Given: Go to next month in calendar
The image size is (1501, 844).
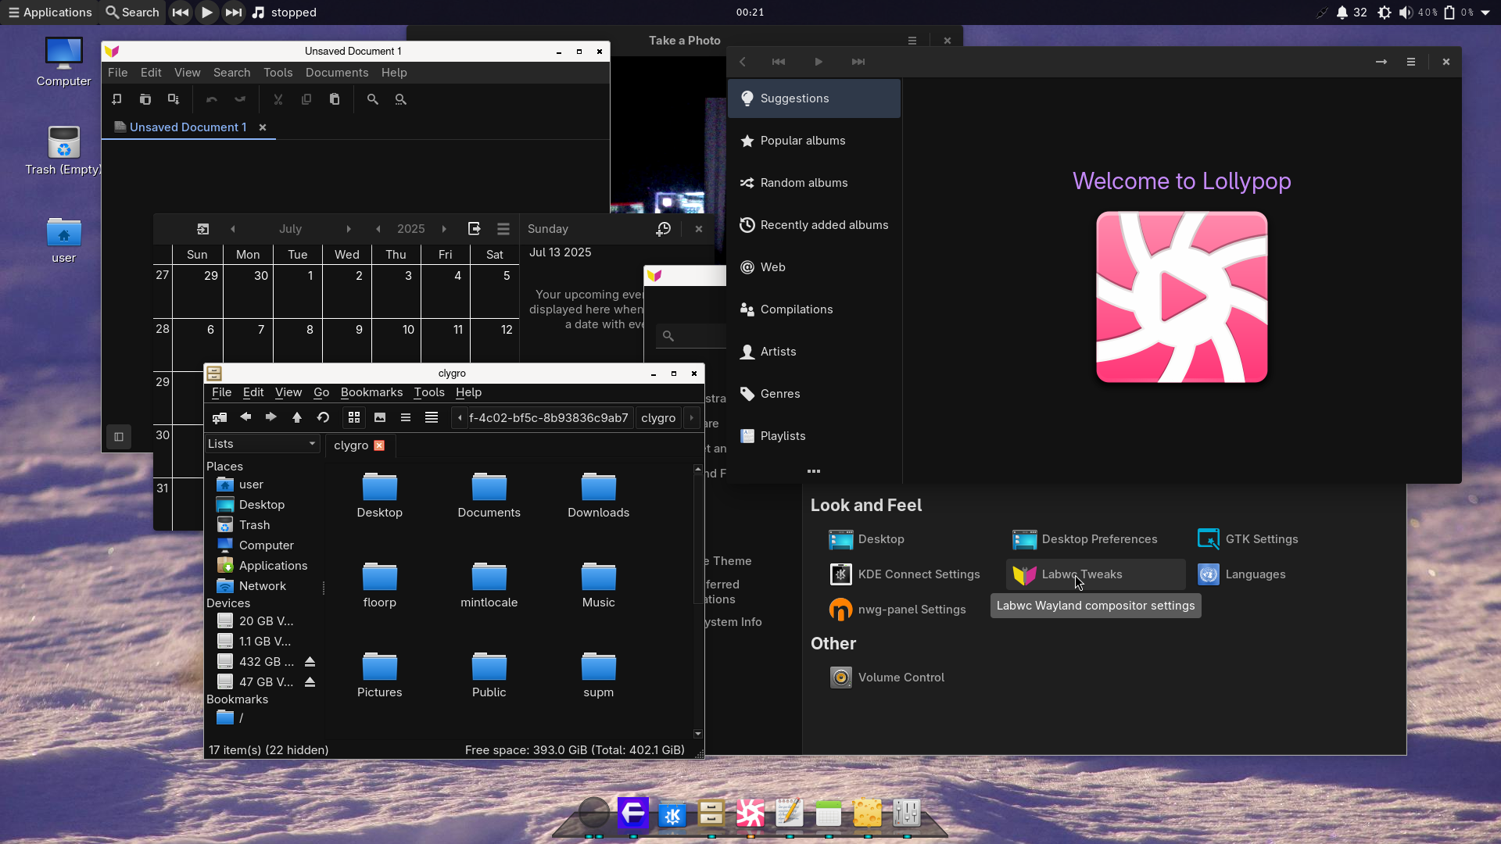Looking at the screenshot, I should click(349, 229).
